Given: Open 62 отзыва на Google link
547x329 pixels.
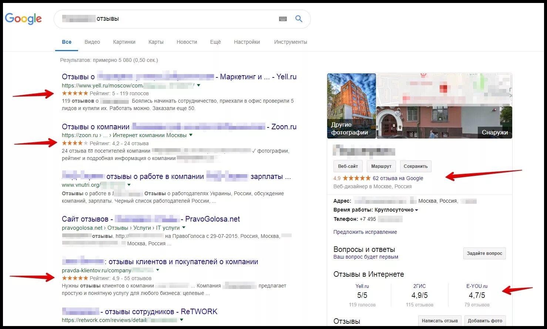Looking at the screenshot, I should click(398, 178).
